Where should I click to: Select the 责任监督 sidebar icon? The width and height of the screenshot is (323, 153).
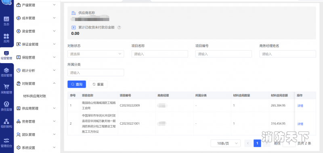pyautogui.click(x=6, y=104)
